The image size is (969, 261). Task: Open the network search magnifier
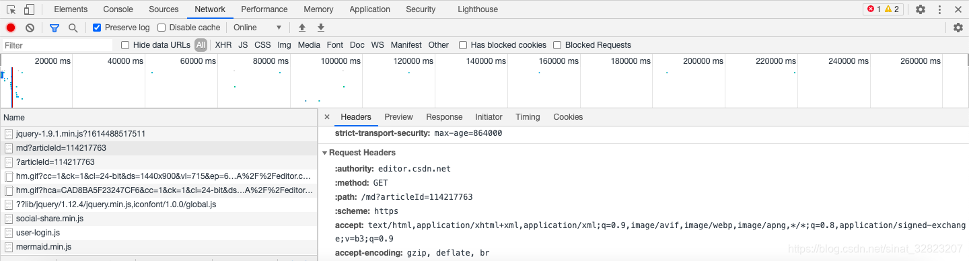tap(73, 28)
